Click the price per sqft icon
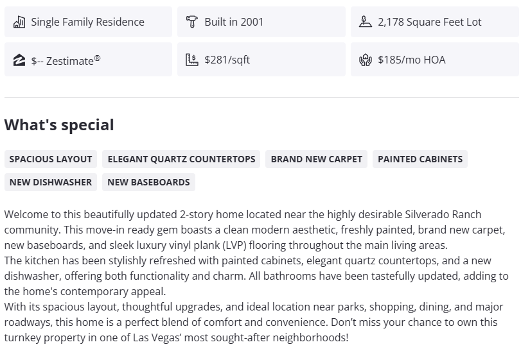521x349 pixels. pos(191,60)
